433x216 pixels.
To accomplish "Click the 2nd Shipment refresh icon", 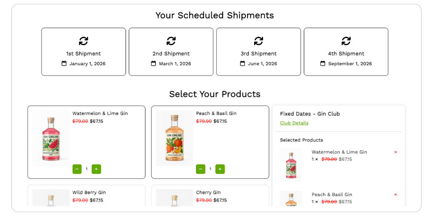I will [x=171, y=41].
